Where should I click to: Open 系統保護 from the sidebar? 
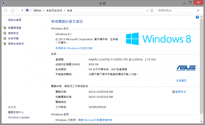point(13,38)
